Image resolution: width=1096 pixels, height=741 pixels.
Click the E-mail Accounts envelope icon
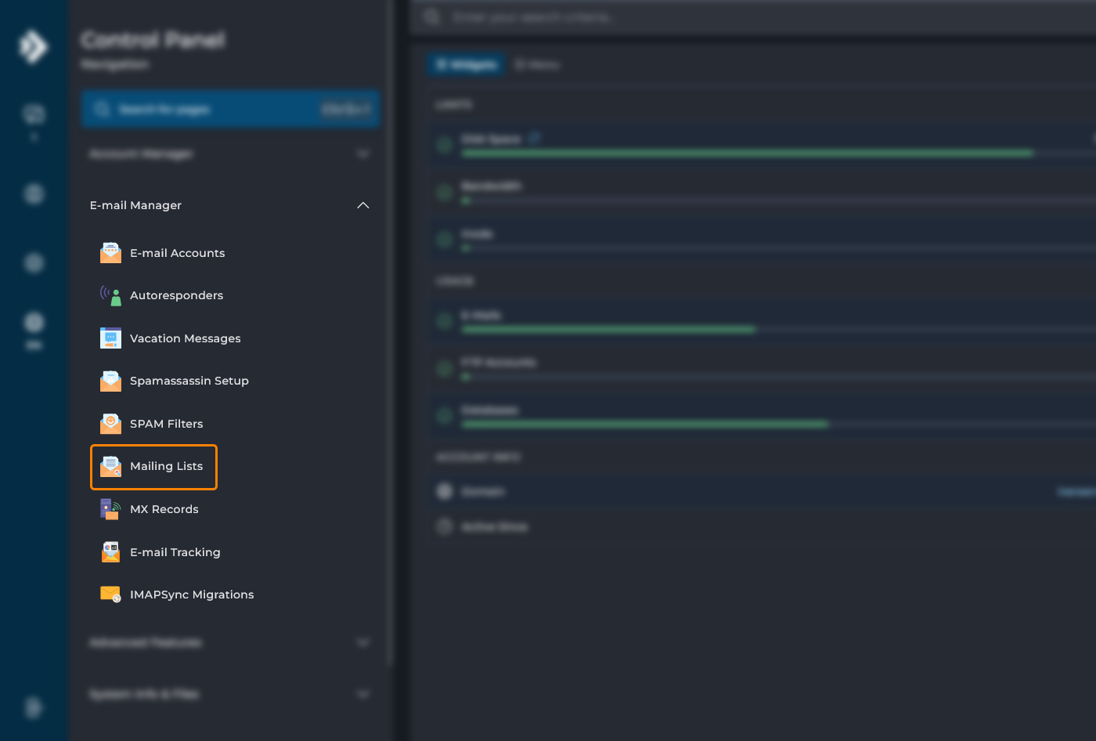point(110,253)
